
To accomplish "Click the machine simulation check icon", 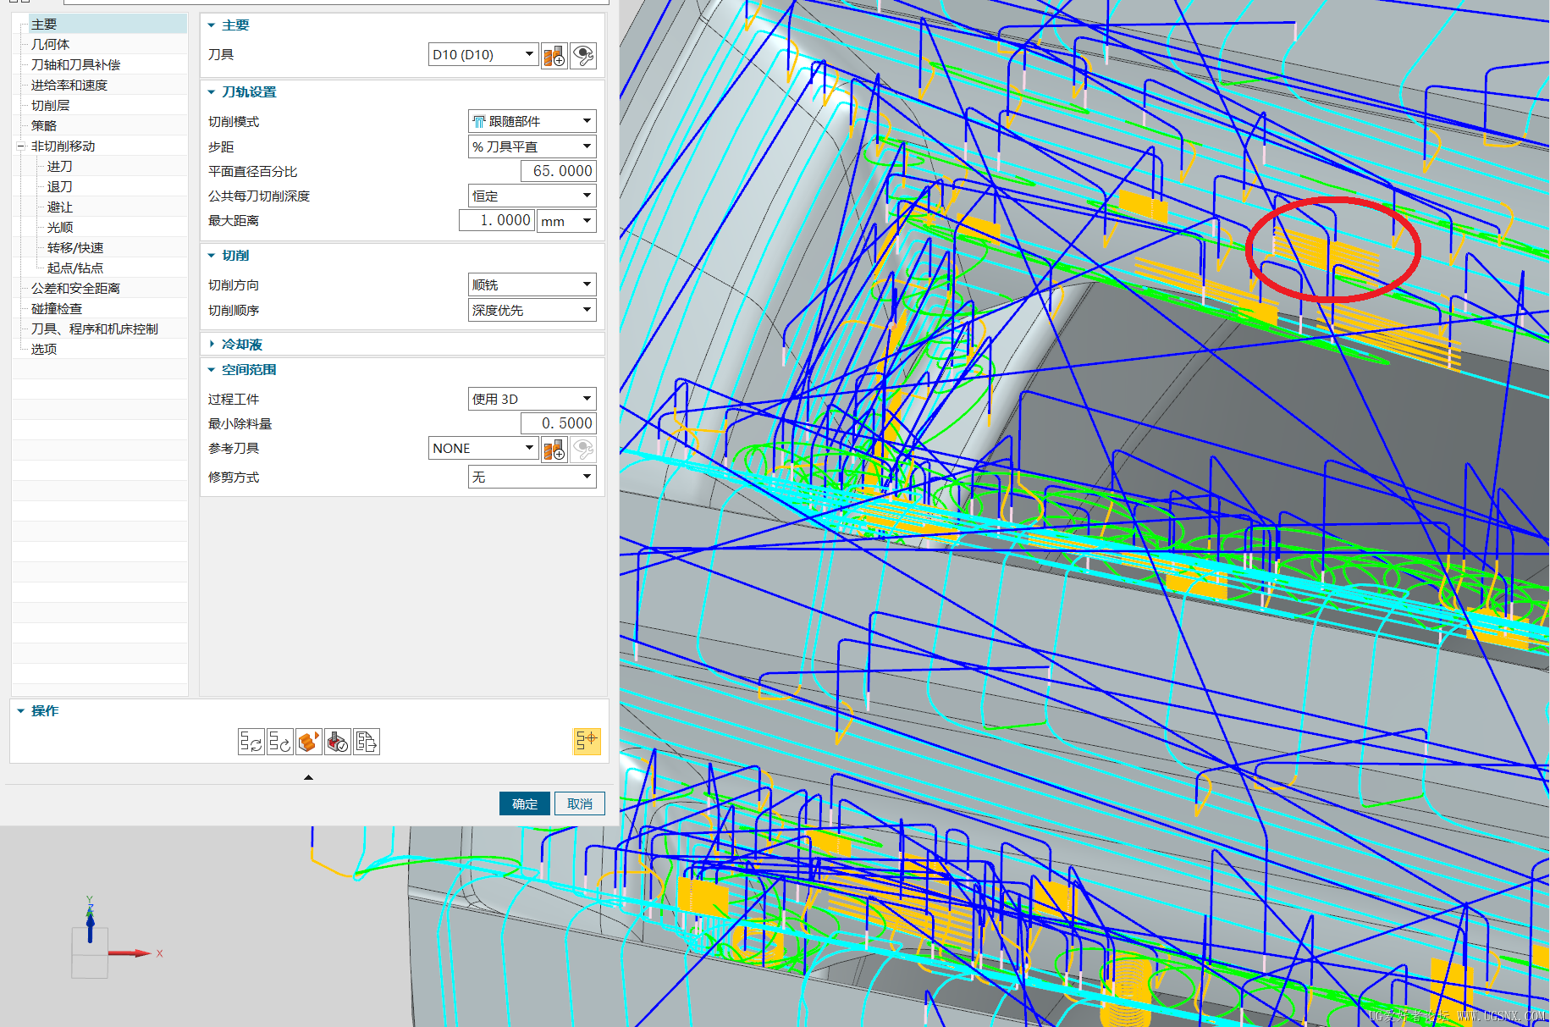I will [338, 742].
